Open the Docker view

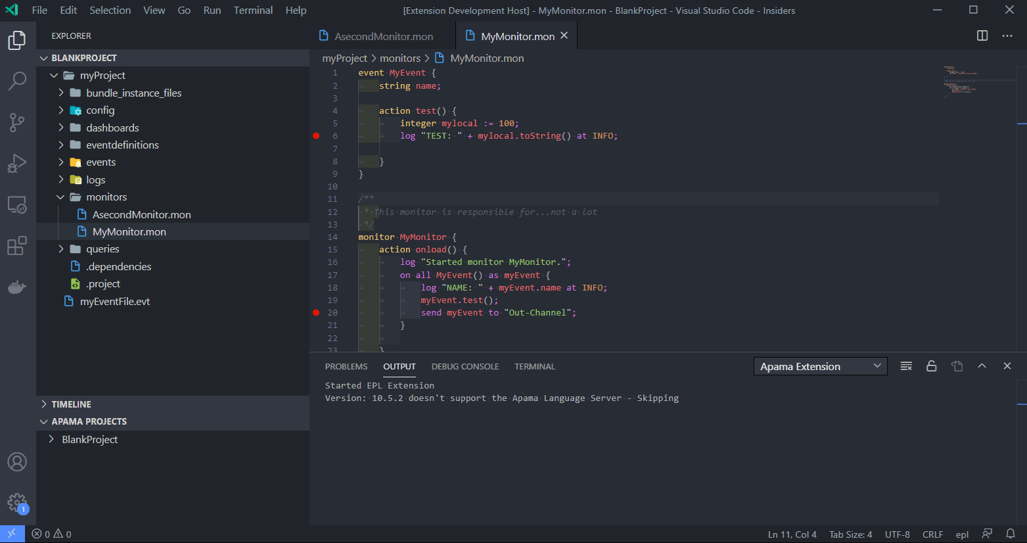tap(17, 287)
